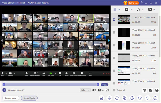
Task: Click the Trim button
Action: click(104, 85)
